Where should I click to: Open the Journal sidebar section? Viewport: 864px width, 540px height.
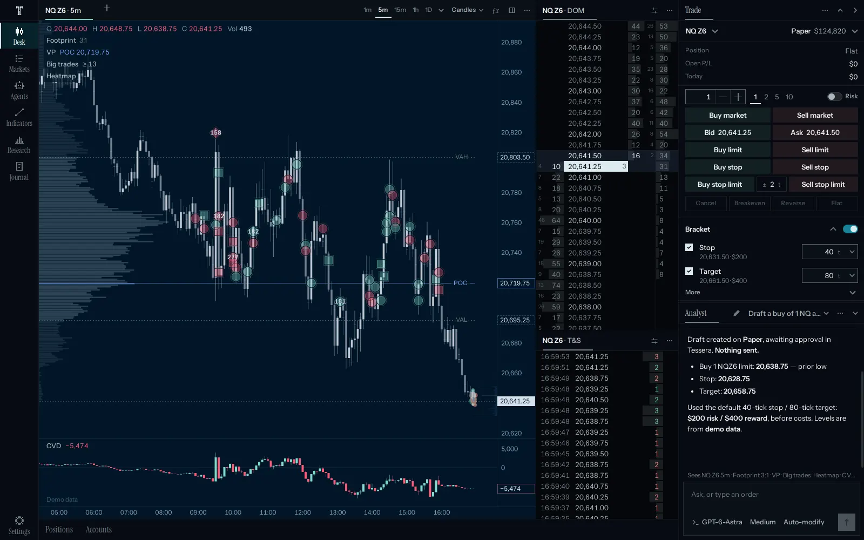(19, 171)
